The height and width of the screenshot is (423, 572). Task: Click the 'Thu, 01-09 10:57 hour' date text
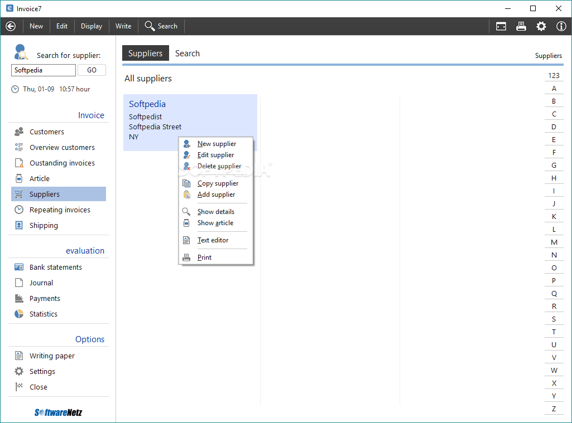coord(56,89)
